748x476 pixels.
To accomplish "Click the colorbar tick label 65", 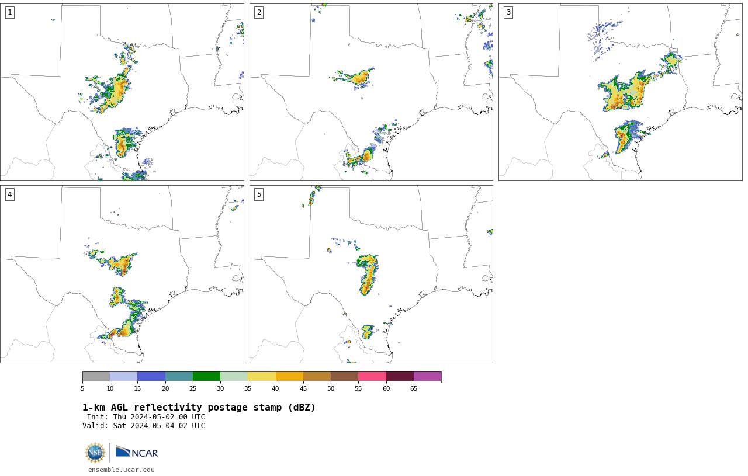I will click(414, 389).
